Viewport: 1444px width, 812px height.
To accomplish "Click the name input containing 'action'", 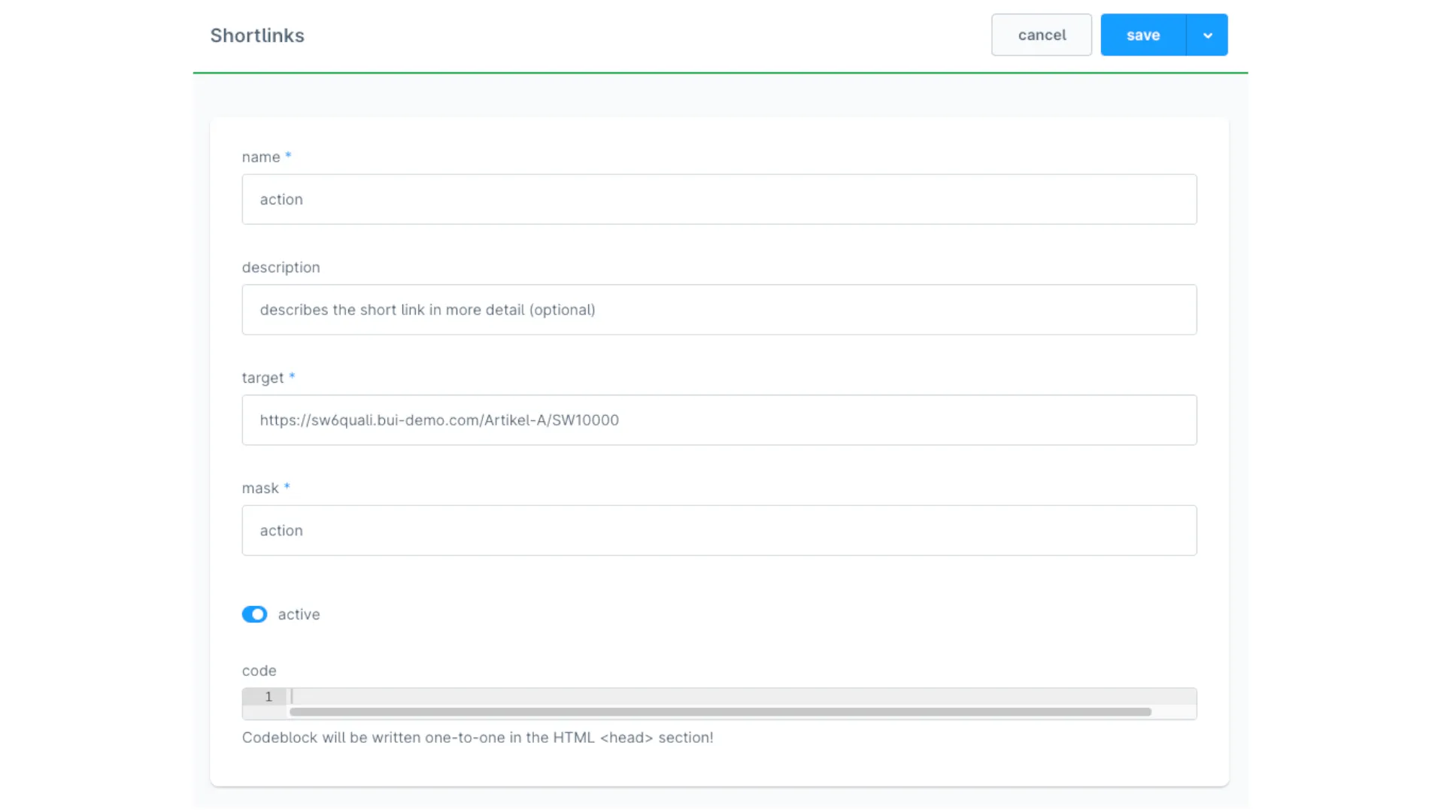I will click(719, 199).
